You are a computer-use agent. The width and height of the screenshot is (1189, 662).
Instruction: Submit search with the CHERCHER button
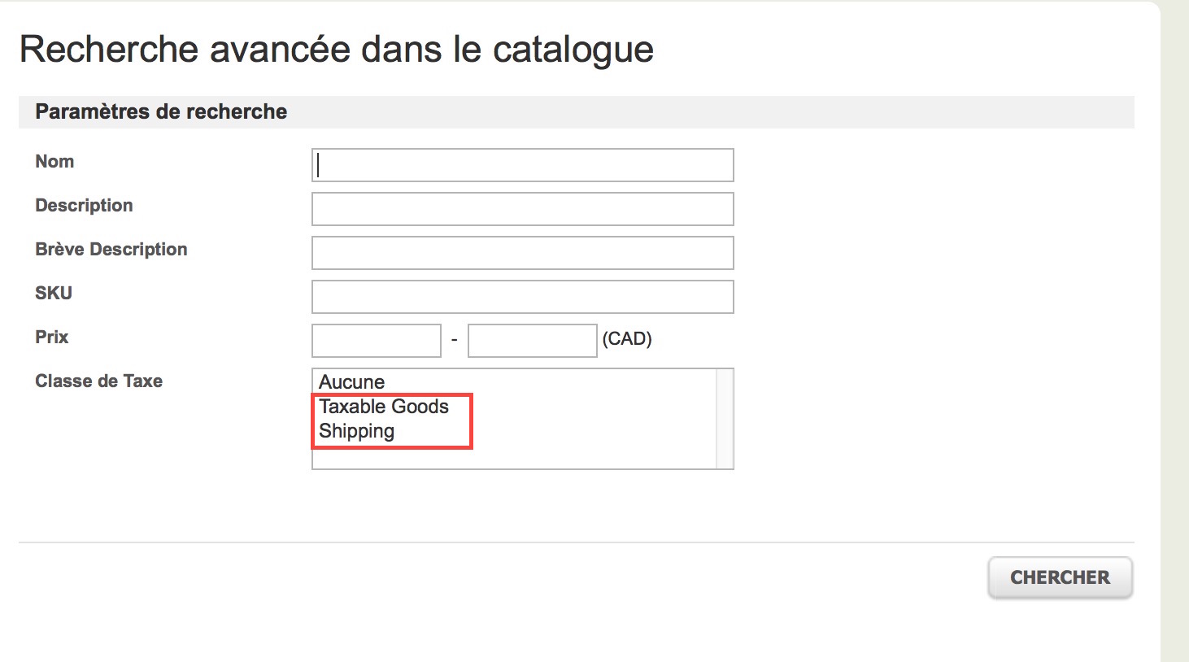pos(1061,577)
